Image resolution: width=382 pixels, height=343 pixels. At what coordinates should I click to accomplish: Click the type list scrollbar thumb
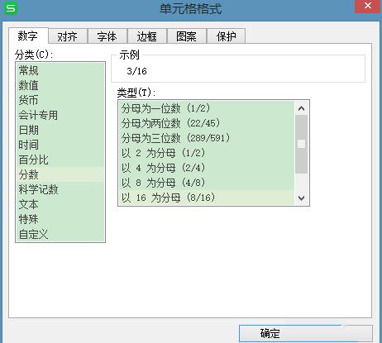(301, 144)
